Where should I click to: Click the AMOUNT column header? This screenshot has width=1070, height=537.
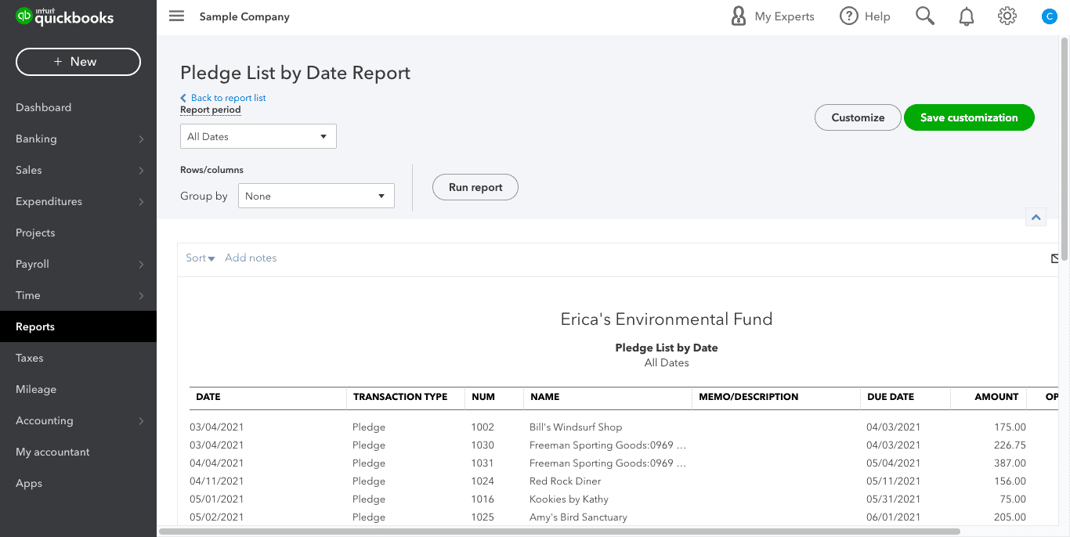click(996, 397)
